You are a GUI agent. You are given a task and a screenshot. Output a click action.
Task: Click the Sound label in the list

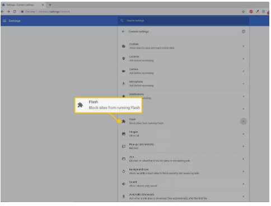[x=133, y=182]
